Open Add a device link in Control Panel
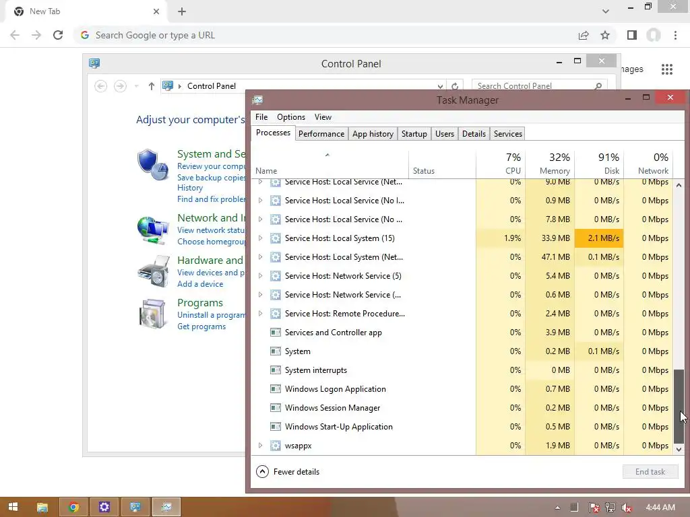 [x=200, y=284]
